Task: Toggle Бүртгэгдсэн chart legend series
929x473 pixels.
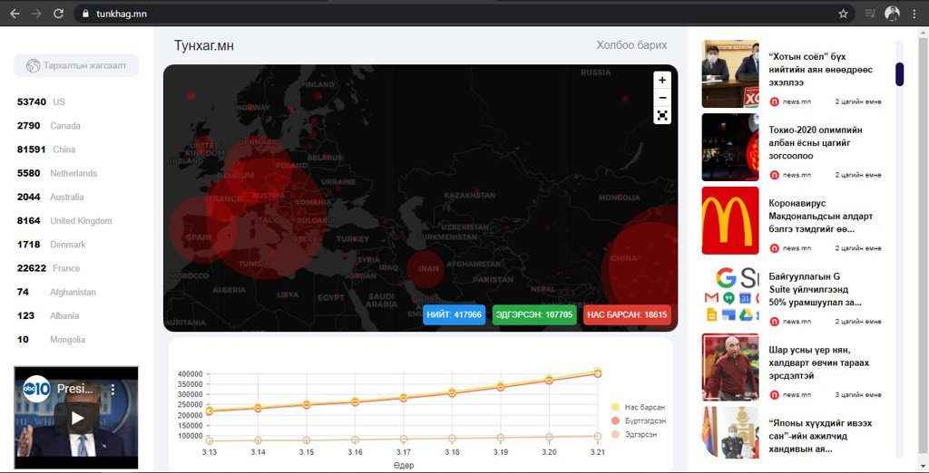Action: 639,421
